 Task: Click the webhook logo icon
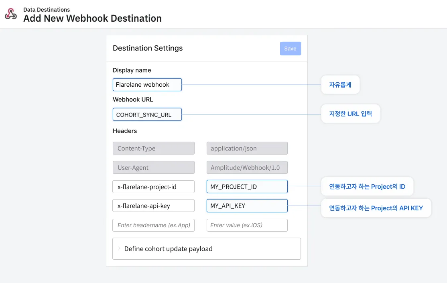pos(11,14)
